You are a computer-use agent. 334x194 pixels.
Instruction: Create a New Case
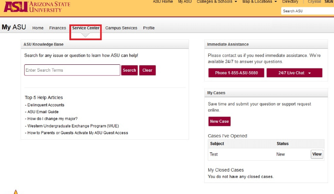[x=219, y=121]
